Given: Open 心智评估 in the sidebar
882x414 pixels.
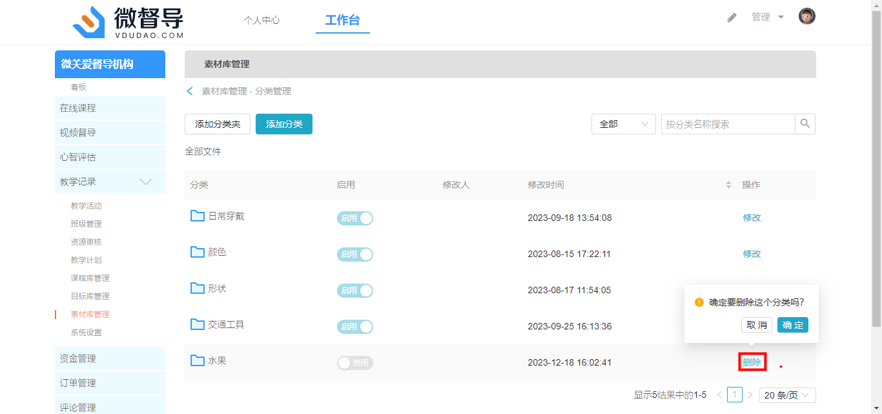Looking at the screenshot, I should click(x=110, y=157).
